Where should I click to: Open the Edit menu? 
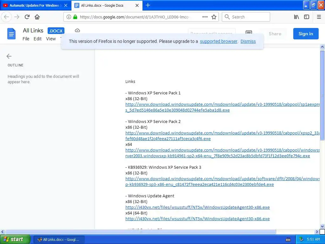click(x=37, y=39)
